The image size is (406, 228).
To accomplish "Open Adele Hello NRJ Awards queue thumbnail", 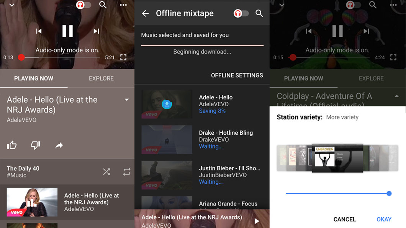I will point(32,202).
